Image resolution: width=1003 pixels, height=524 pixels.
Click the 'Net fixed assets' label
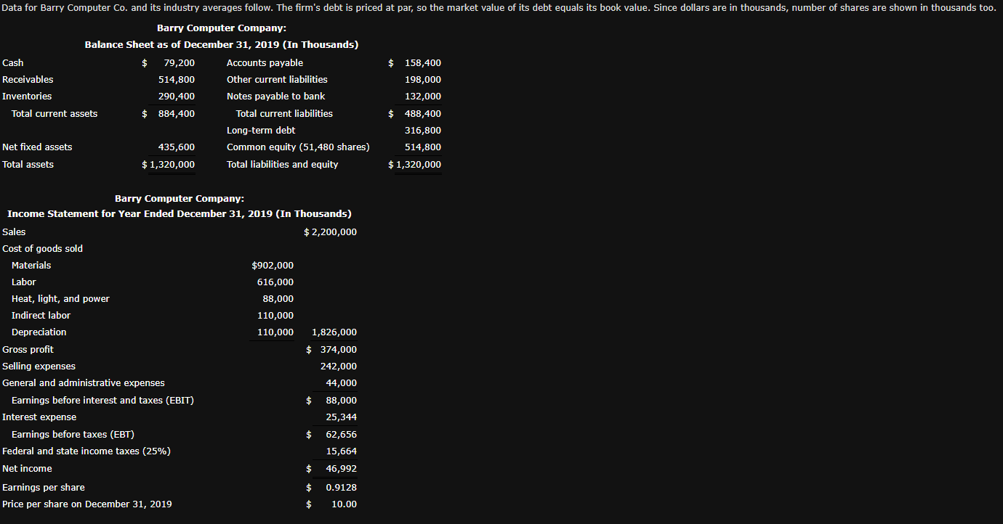pyautogui.click(x=37, y=147)
